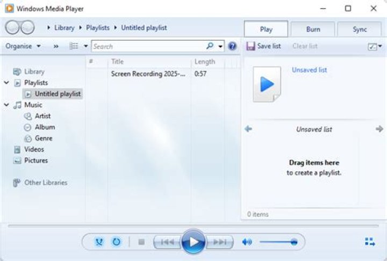The width and height of the screenshot is (387, 261).
Task: Click the Genre icon in the tree
Action: pyautogui.click(x=27, y=139)
